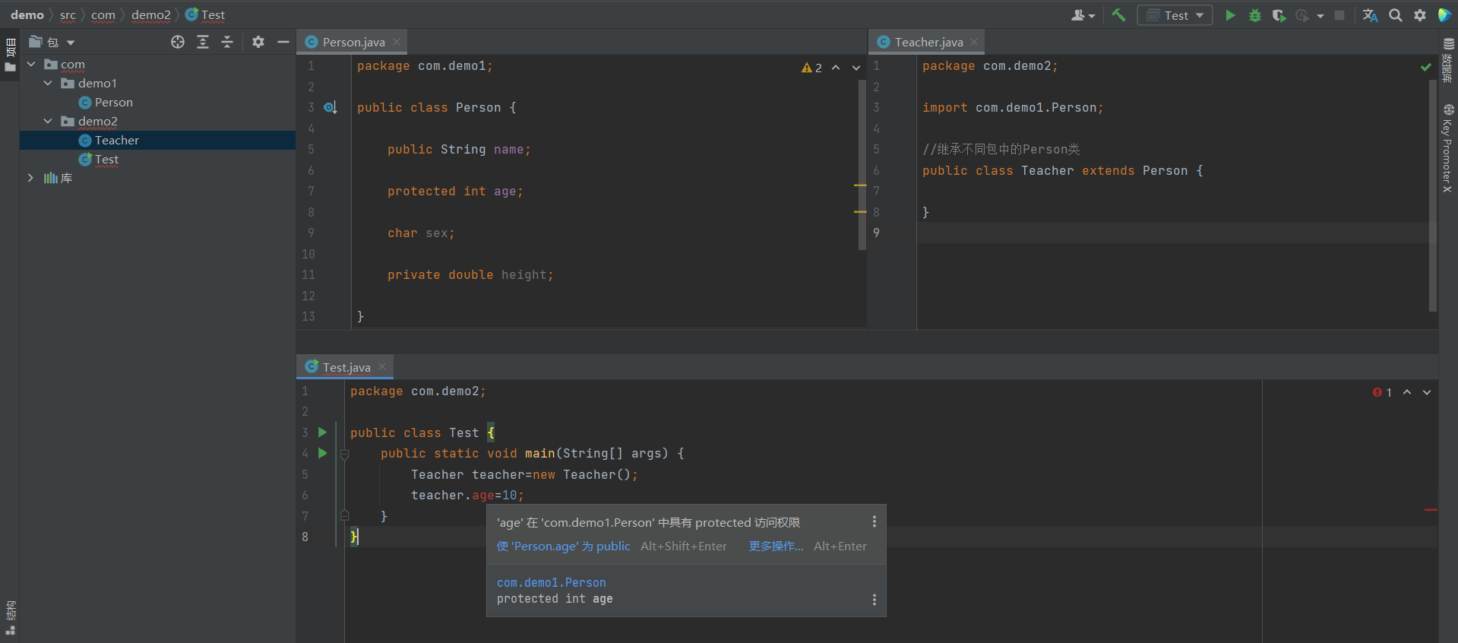Collapse the demo2 package node
This screenshot has width=1458, height=643.
48,121
